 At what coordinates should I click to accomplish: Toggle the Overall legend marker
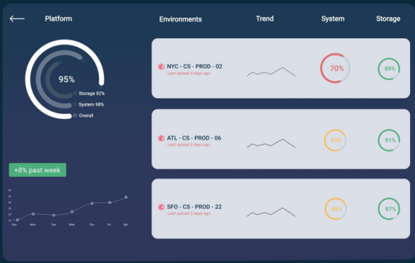[x=75, y=116]
